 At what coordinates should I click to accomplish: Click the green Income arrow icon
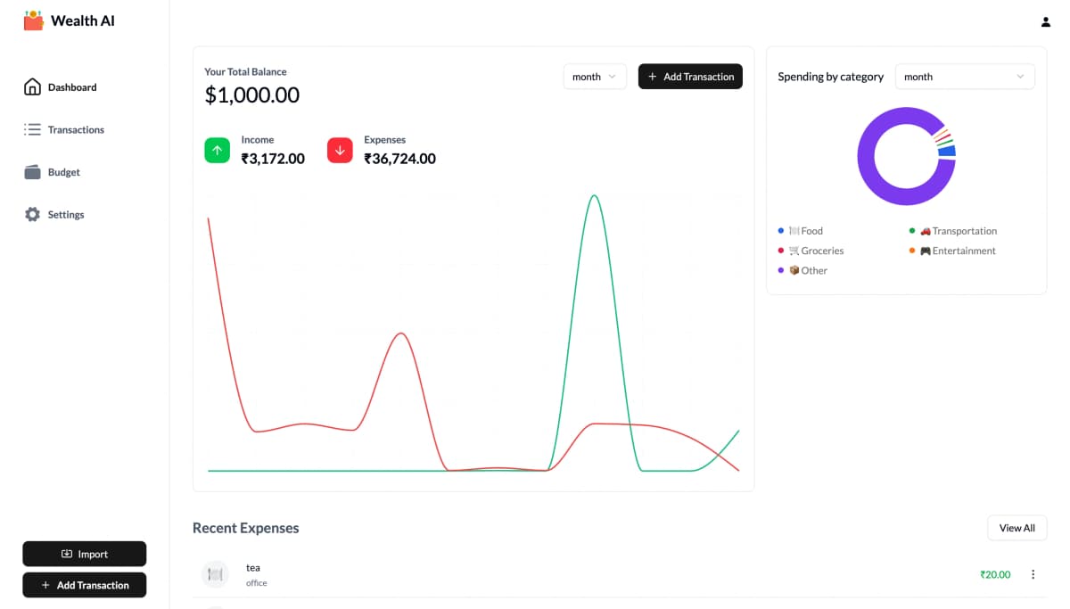click(x=218, y=151)
